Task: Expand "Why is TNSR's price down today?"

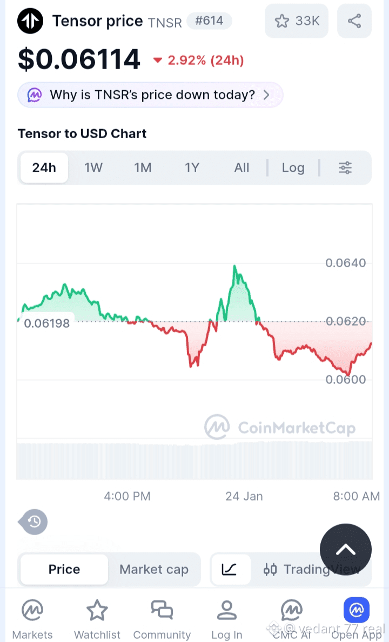Action: click(150, 95)
